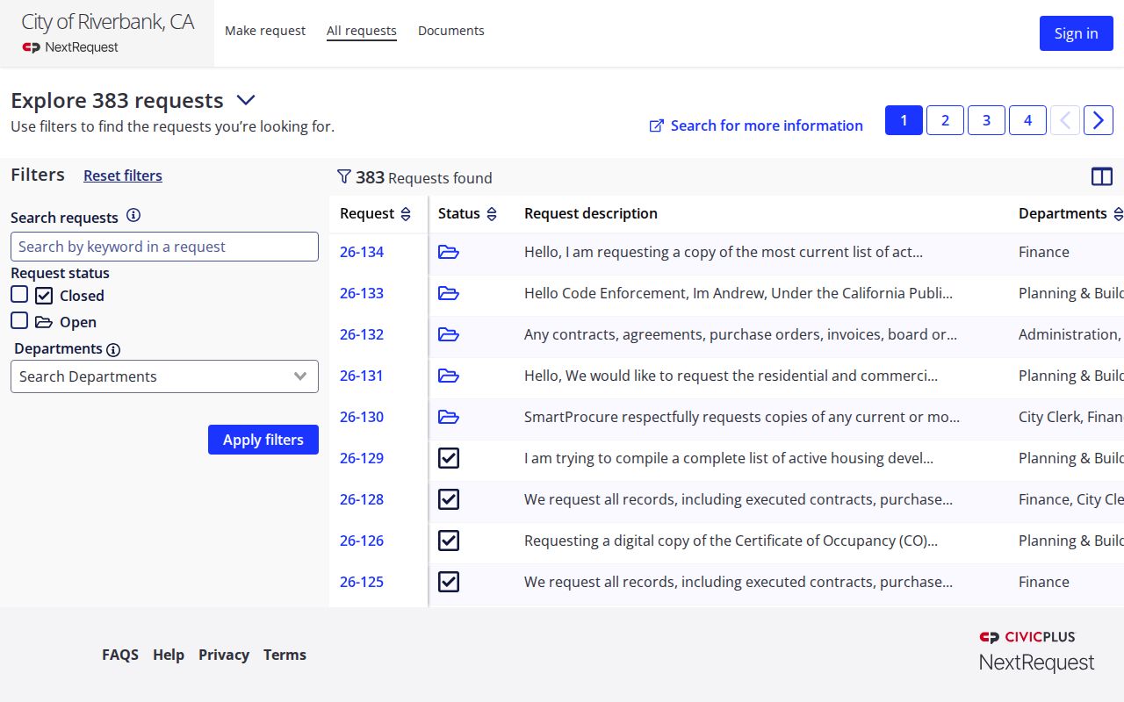This screenshot has height=702, width=1124.
Task: Open request 26-128 link
Action: (x=362, y=499)
